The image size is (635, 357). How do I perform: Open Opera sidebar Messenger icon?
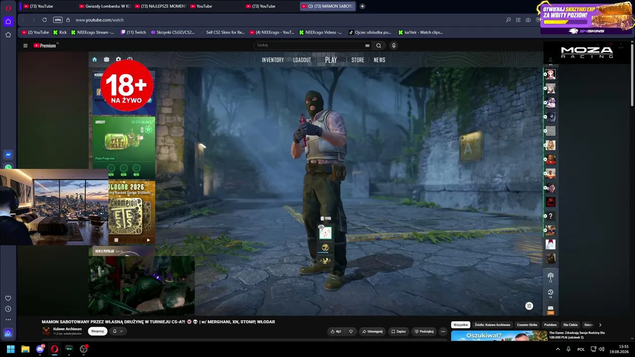tap(8, 155)
